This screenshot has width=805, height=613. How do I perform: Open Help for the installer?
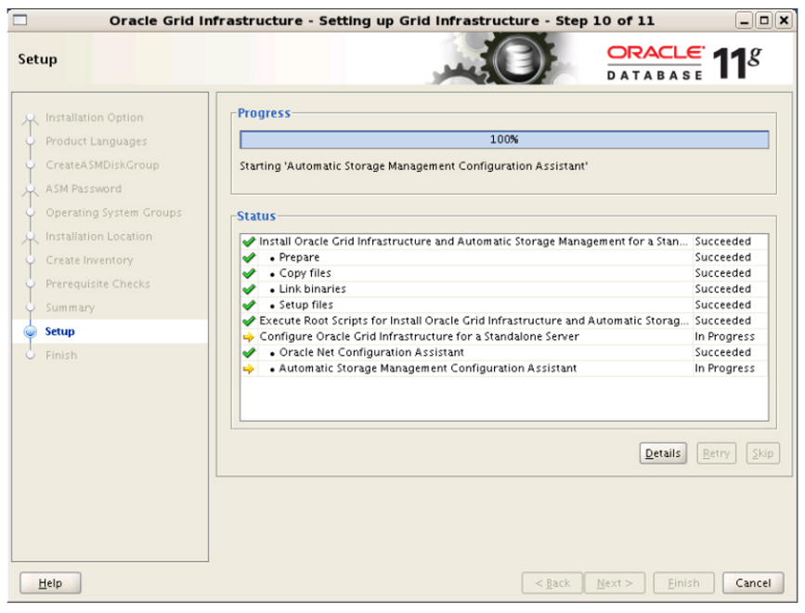click(x=50, y=582)
